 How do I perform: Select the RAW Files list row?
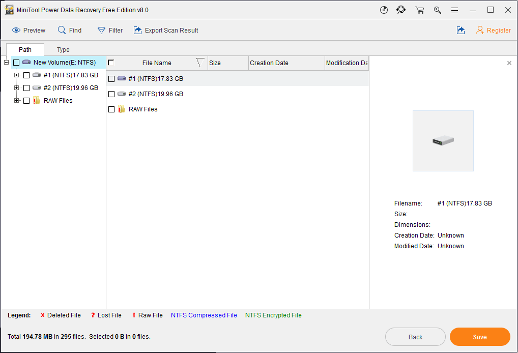click(238, 109)
